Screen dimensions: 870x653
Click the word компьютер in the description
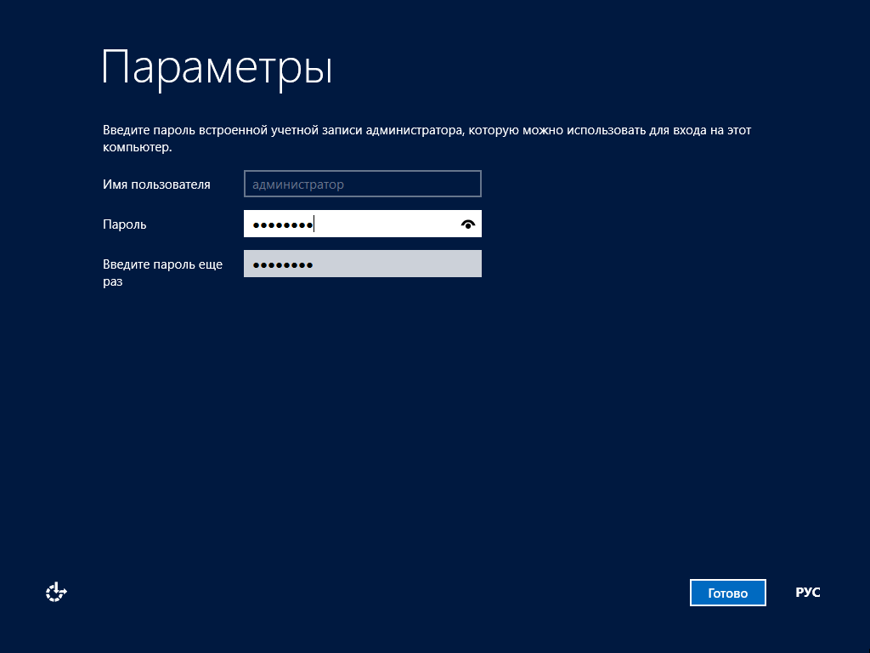[136, 147]
